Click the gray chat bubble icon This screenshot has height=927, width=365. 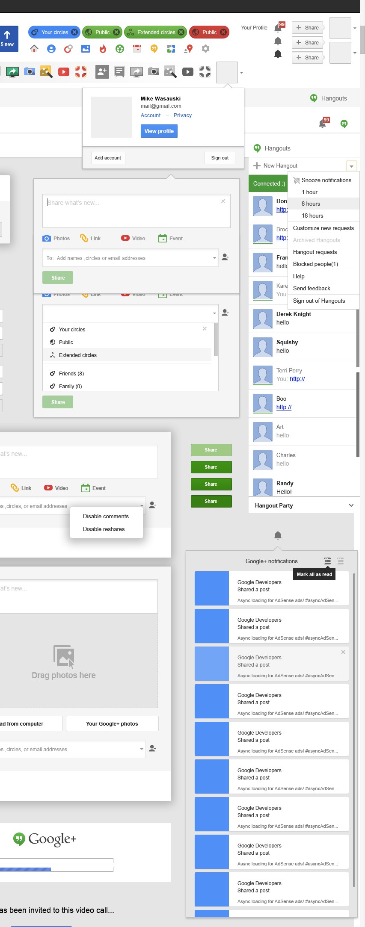[119, 72]
